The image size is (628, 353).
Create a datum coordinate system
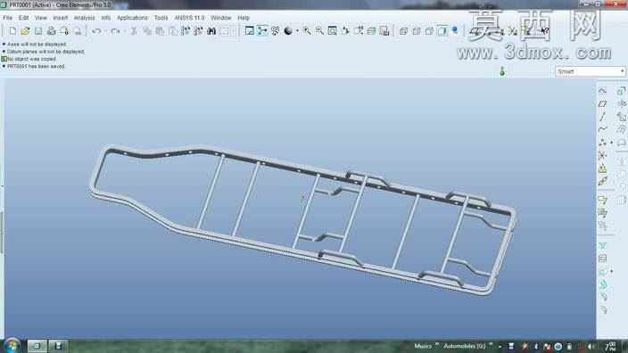[602, 155]
